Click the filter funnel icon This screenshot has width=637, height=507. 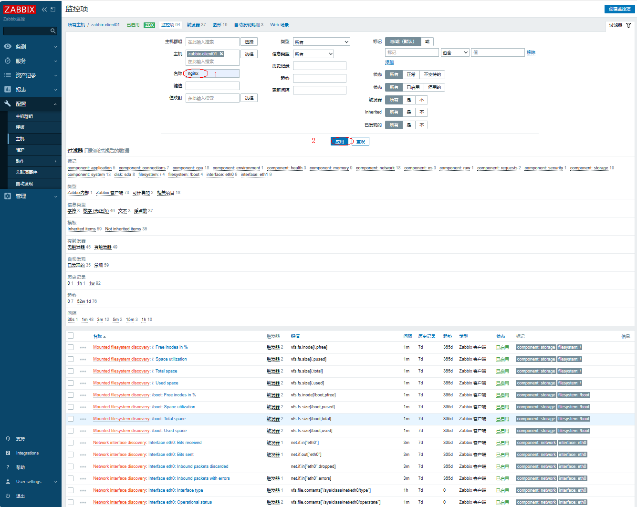click(x=628, y=25)
